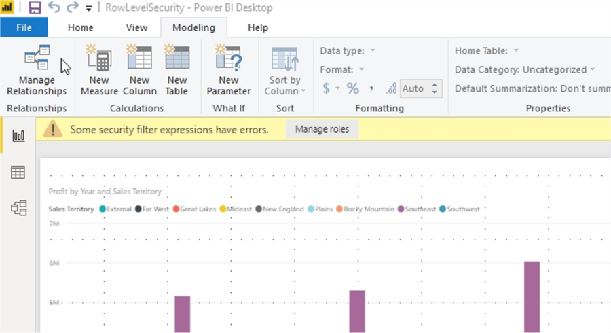Click Plains legend color dot
This screenshot has width=611, height=333.
[311, 209]
